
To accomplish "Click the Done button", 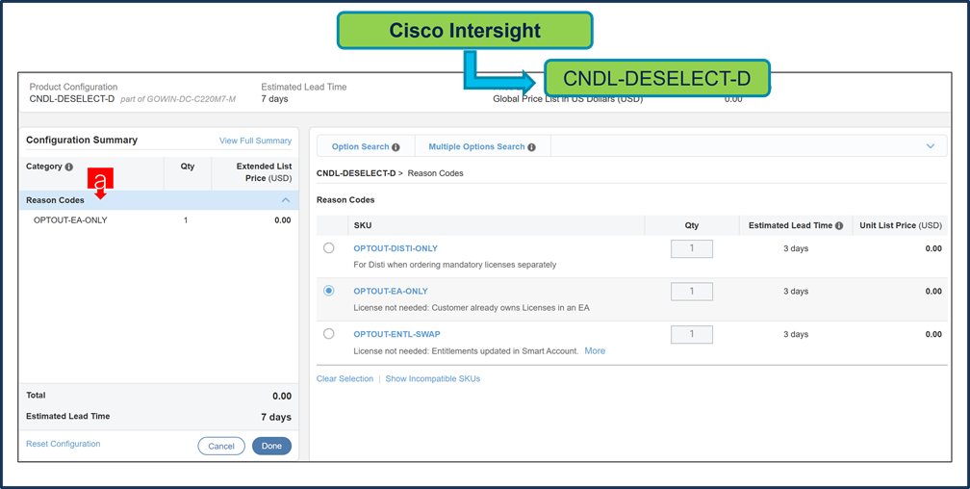I will pos(271,446).
